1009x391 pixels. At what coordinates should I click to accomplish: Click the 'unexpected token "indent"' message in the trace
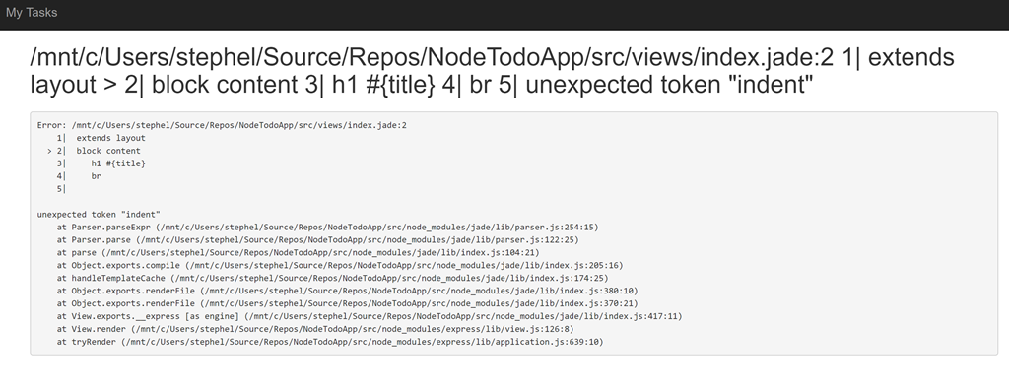[x=99, y=214]
